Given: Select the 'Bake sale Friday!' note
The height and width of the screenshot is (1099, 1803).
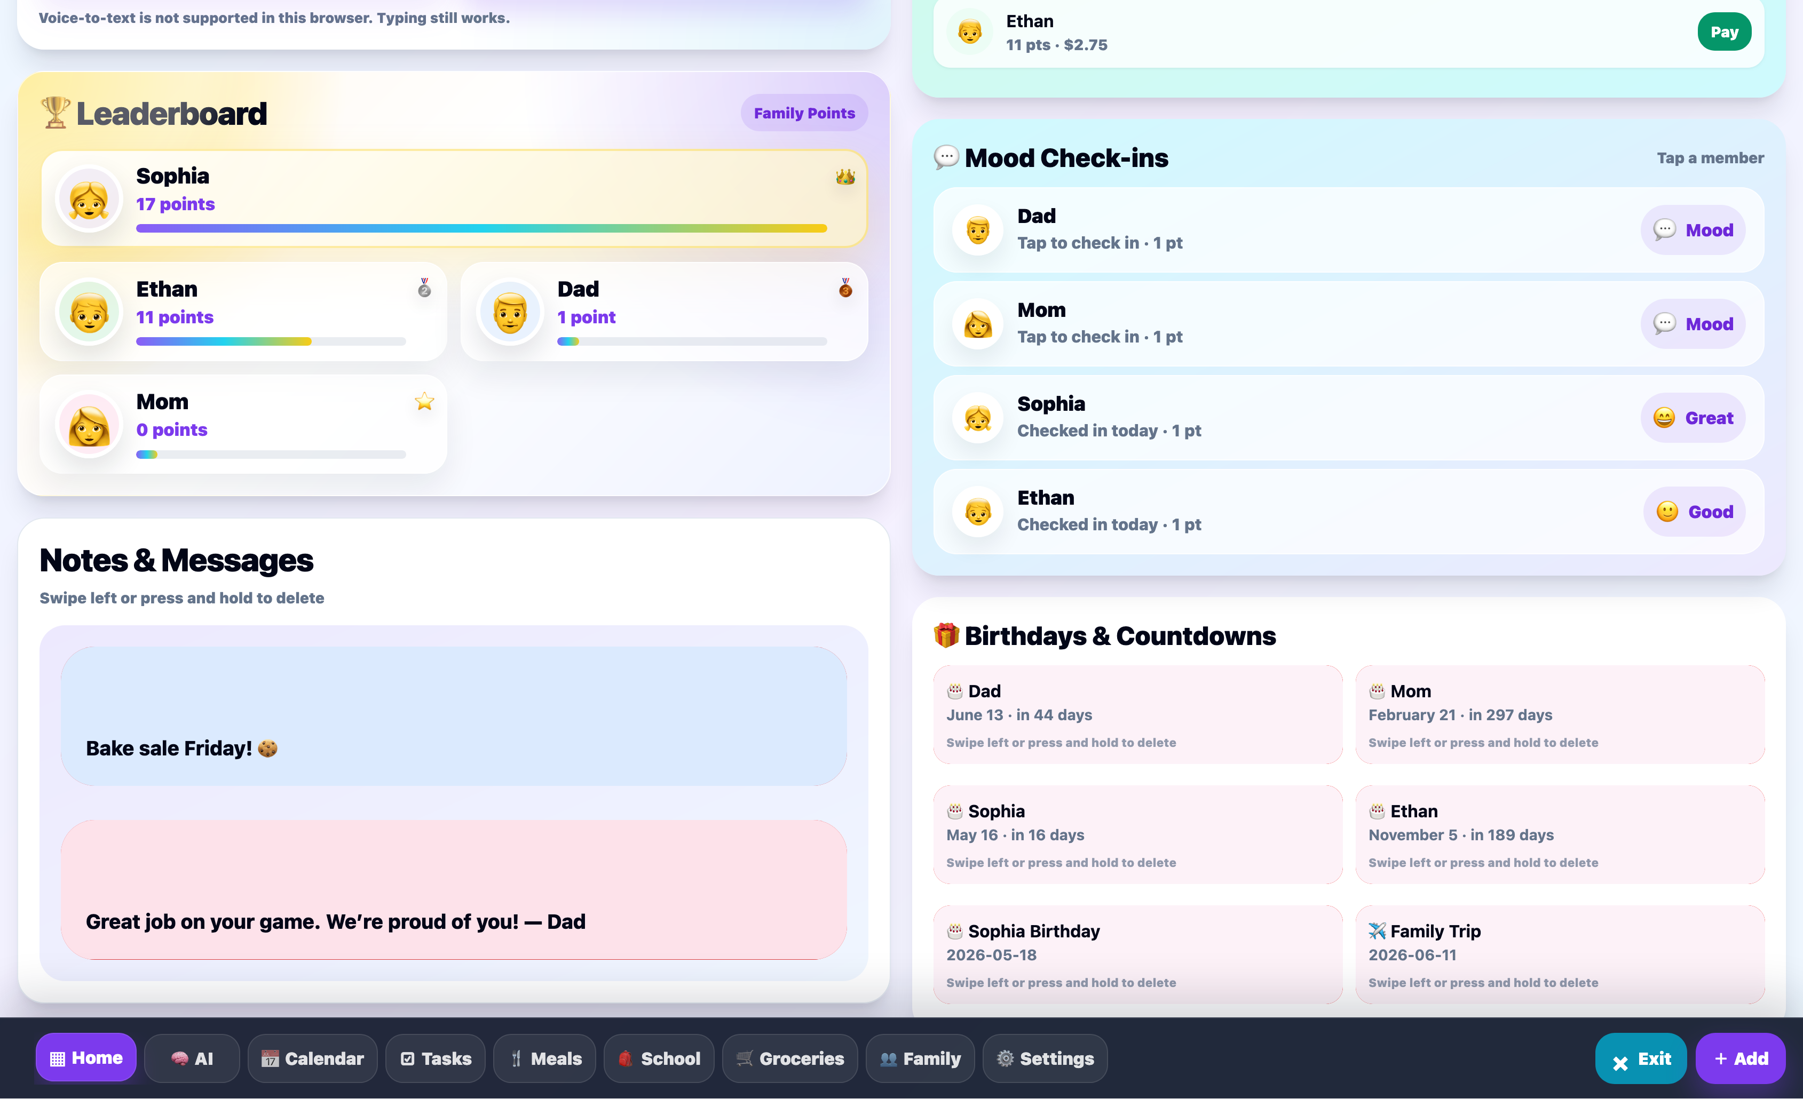Looking at the screenshot, I should point(454,716).
